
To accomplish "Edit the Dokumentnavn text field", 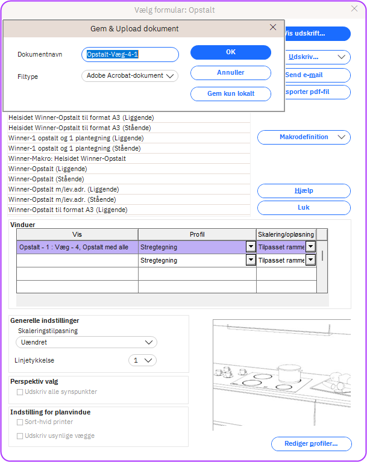I will (130, 55).
